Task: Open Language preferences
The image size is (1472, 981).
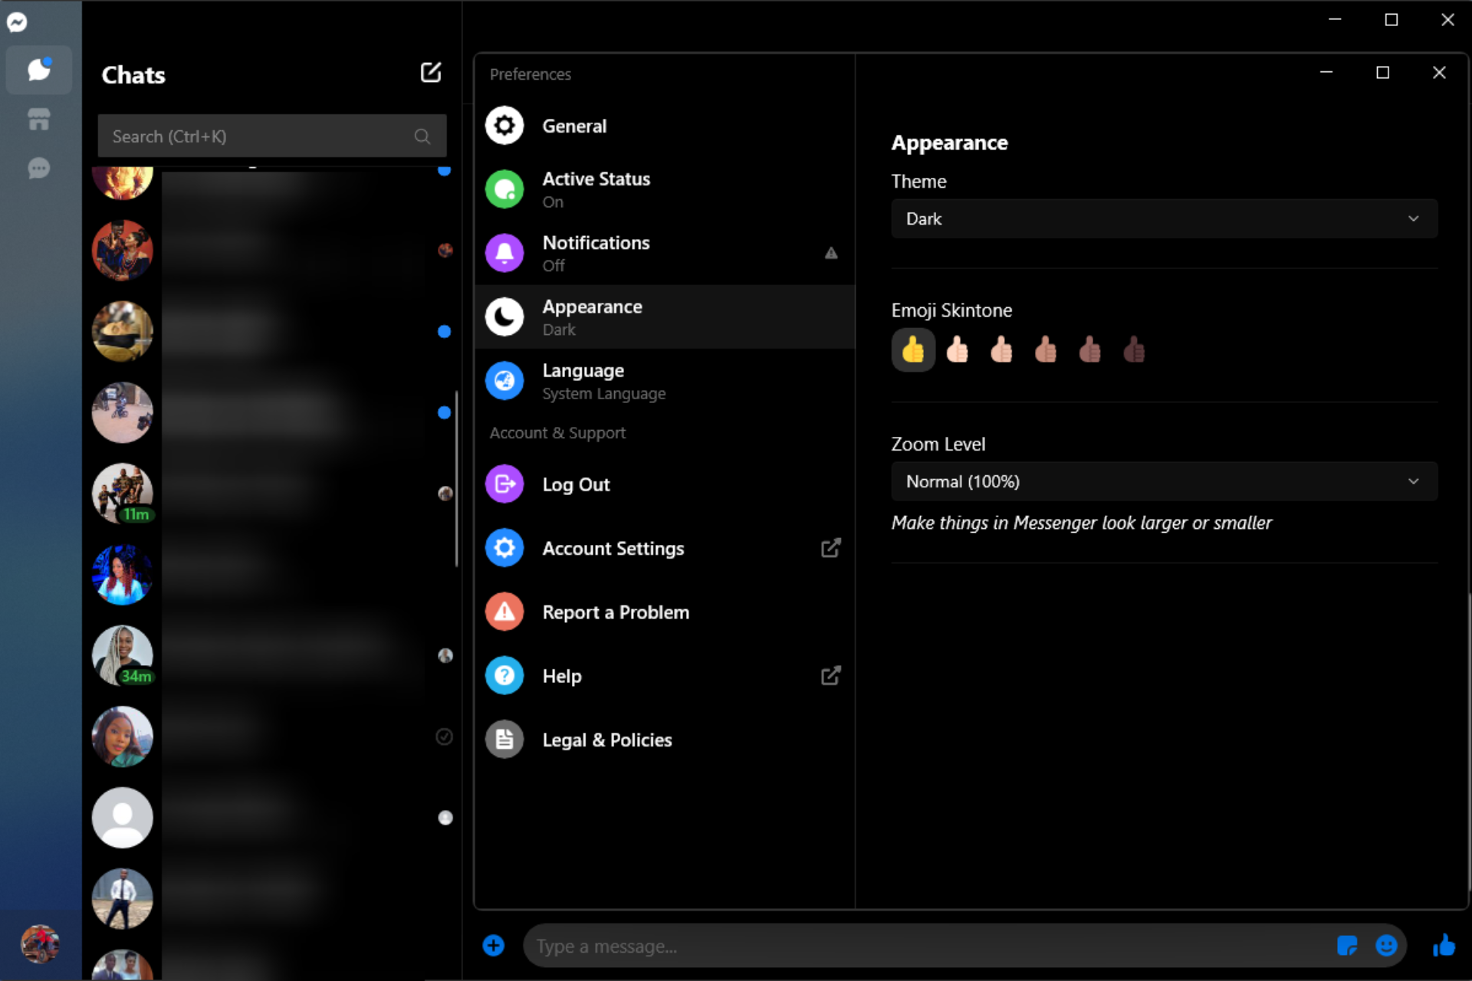Action: [x=665, y=381]
